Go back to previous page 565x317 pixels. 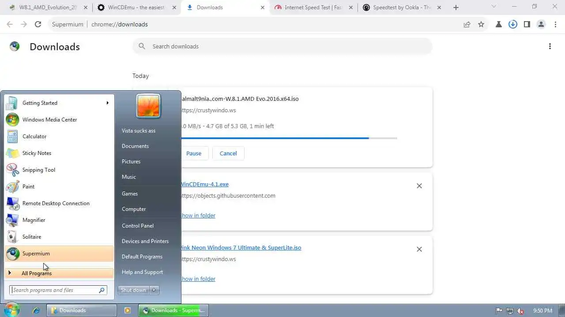pyautogui.click(x=10, y=24)
